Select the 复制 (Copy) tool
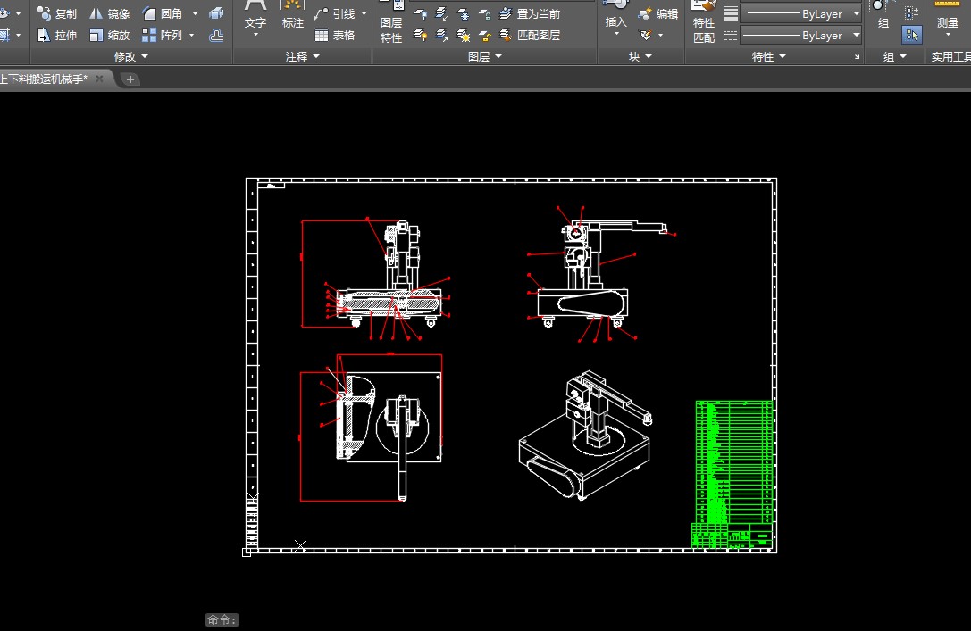Image resolution: width=971 pixels, height=631 pixels. (x=56, y=13)
